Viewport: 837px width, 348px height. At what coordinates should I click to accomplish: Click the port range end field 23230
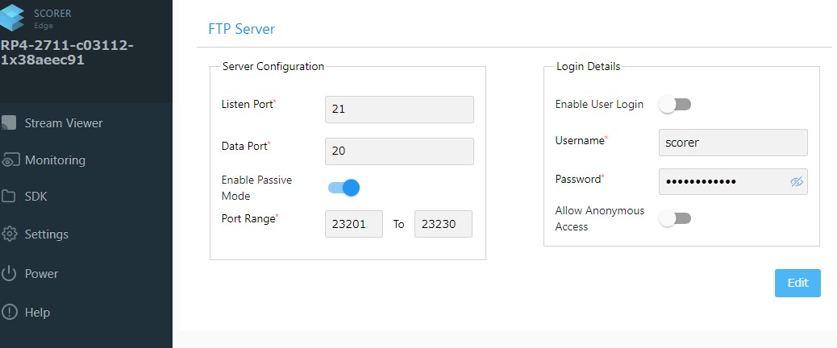click(443, 224)
